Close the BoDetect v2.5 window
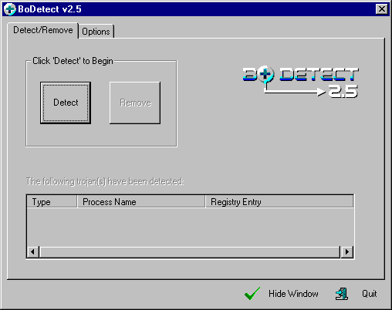 click(x=382, y=9)
